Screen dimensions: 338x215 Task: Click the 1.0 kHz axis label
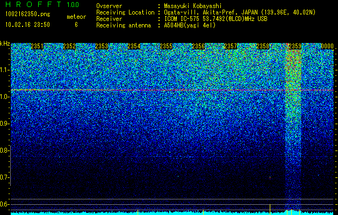click(4, 97)
